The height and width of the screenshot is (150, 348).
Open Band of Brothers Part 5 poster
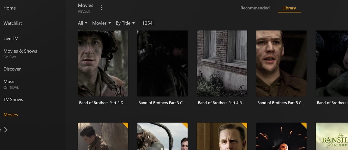point(281,63)
